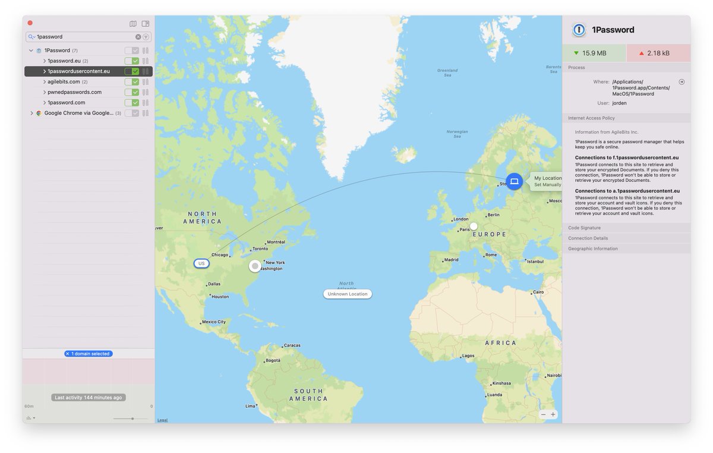
Task: Collapse the Internet Access Policy section
Action: point(626,118)
